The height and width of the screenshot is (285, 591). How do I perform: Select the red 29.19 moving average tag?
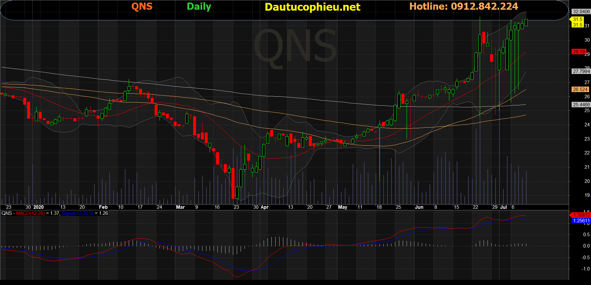click(579, 52)
